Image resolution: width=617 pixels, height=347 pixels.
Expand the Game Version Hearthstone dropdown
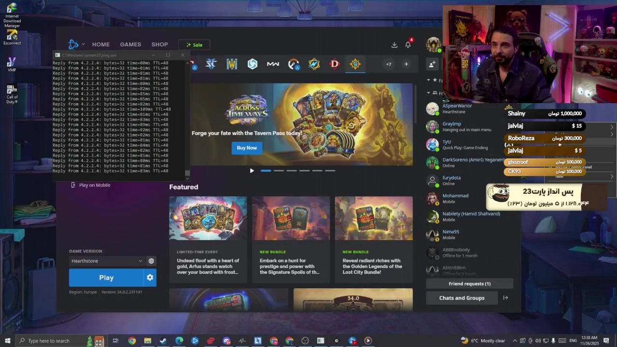click(107, 261)
